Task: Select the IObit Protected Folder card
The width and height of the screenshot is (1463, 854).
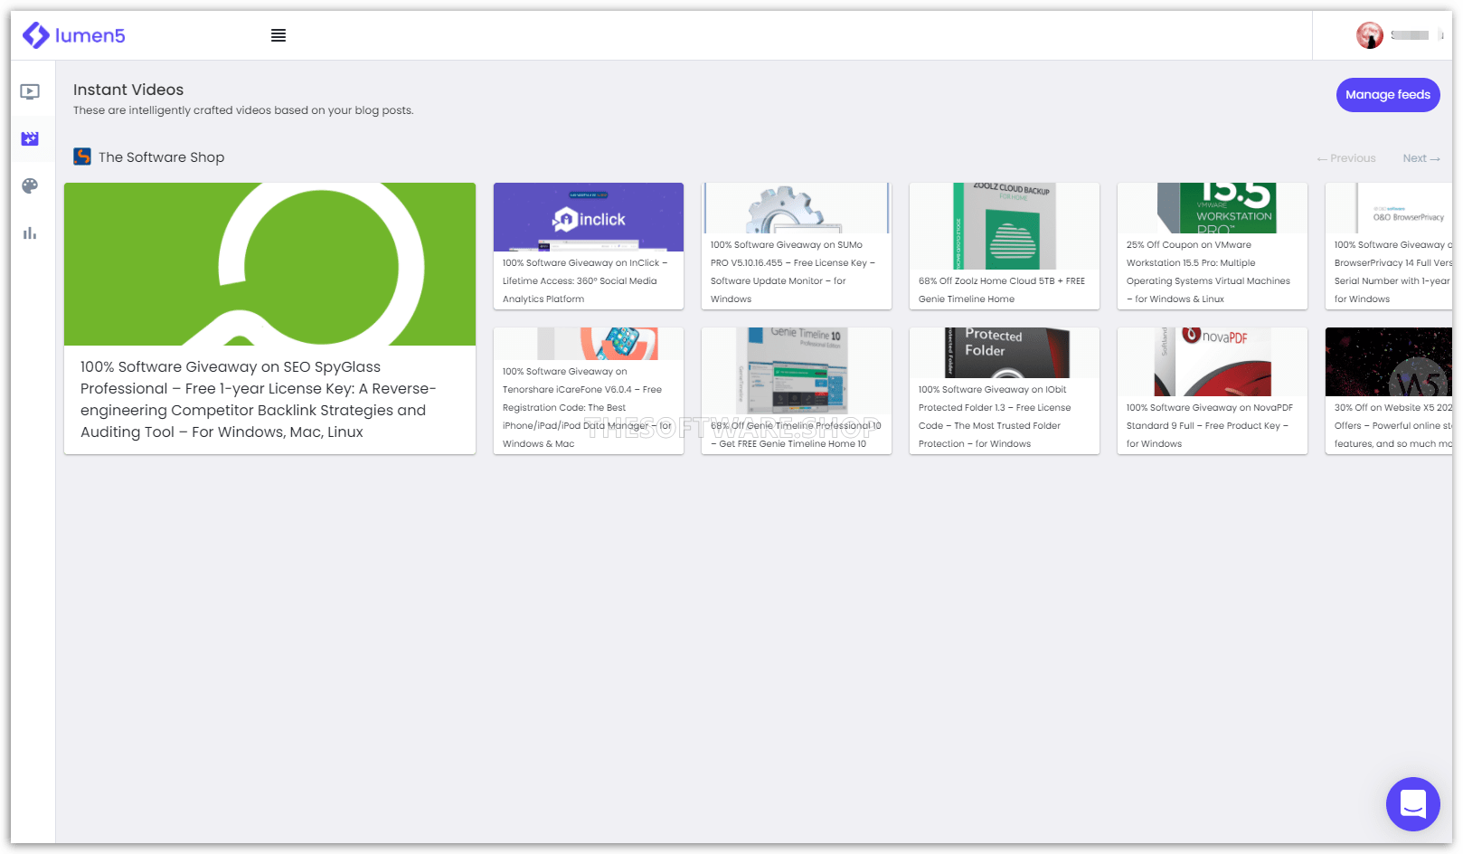Action: [x=1004, y=391]
